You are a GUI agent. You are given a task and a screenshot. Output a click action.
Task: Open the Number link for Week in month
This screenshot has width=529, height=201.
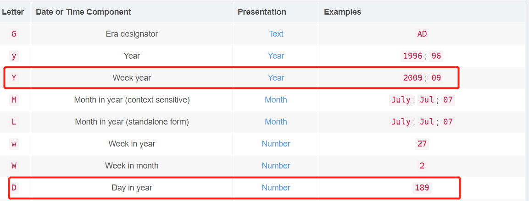point(276,166)
